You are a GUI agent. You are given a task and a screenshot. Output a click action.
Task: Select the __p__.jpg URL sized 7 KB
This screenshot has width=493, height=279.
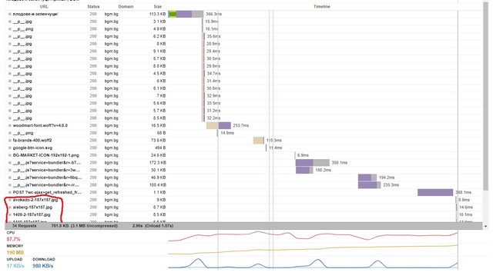click(22, 96)
